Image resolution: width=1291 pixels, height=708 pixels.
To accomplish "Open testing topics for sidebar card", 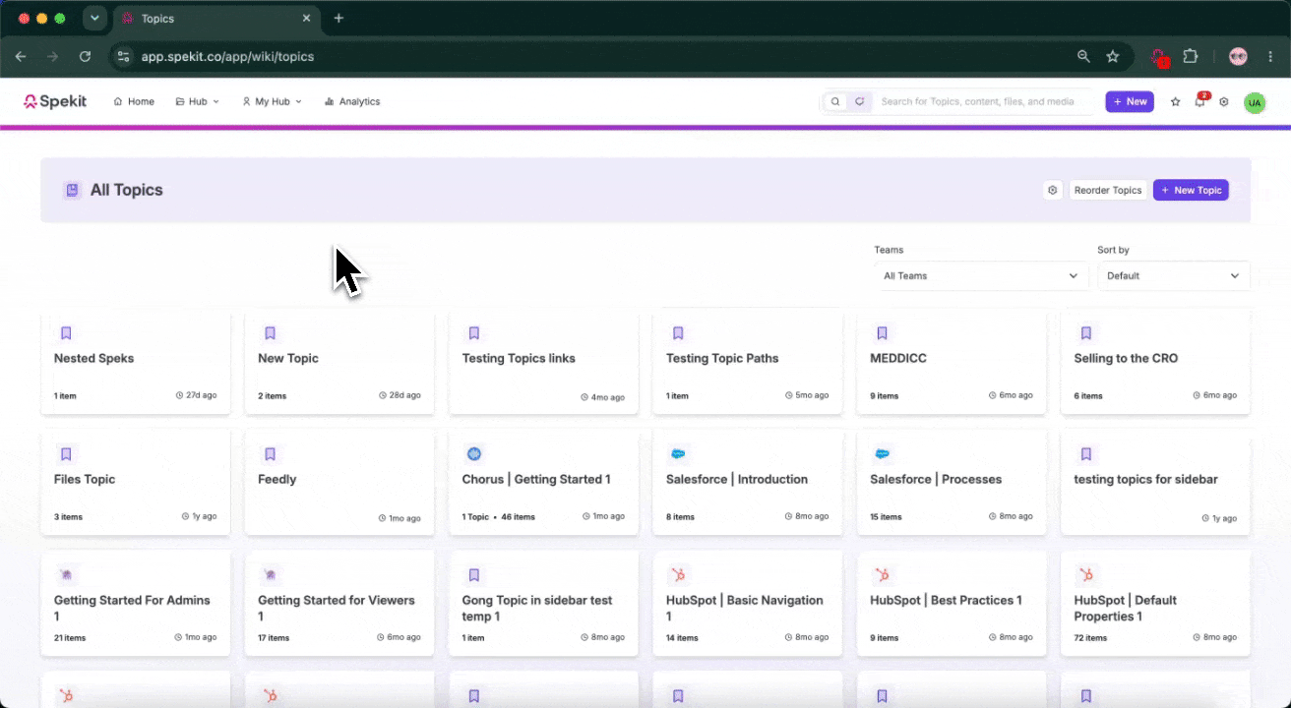I will [x=1155, y=482].
